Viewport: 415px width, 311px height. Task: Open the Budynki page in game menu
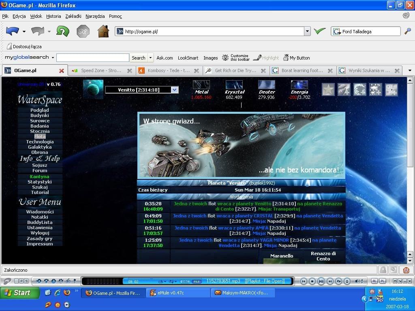pos(40,115)
